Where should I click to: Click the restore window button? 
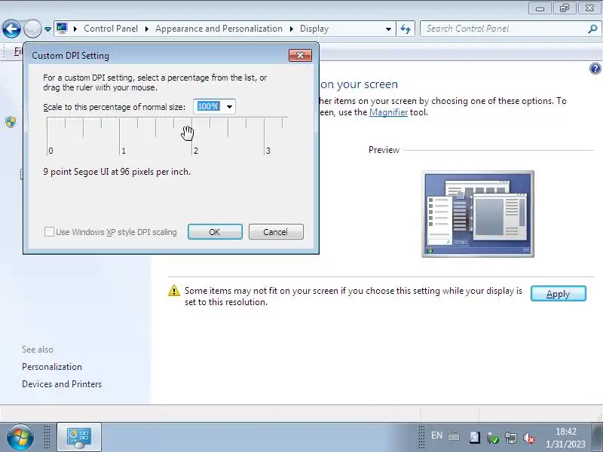[x=564, y=8]
